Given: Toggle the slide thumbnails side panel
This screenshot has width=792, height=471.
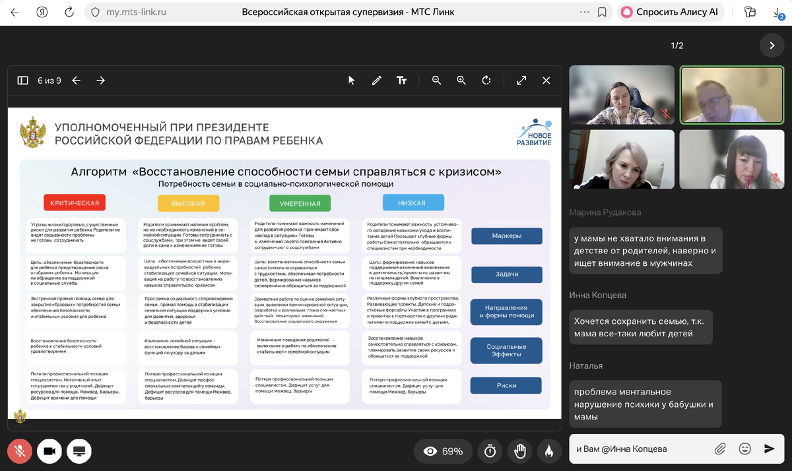Looking at the screenshot, I should (x=22, y=80).
